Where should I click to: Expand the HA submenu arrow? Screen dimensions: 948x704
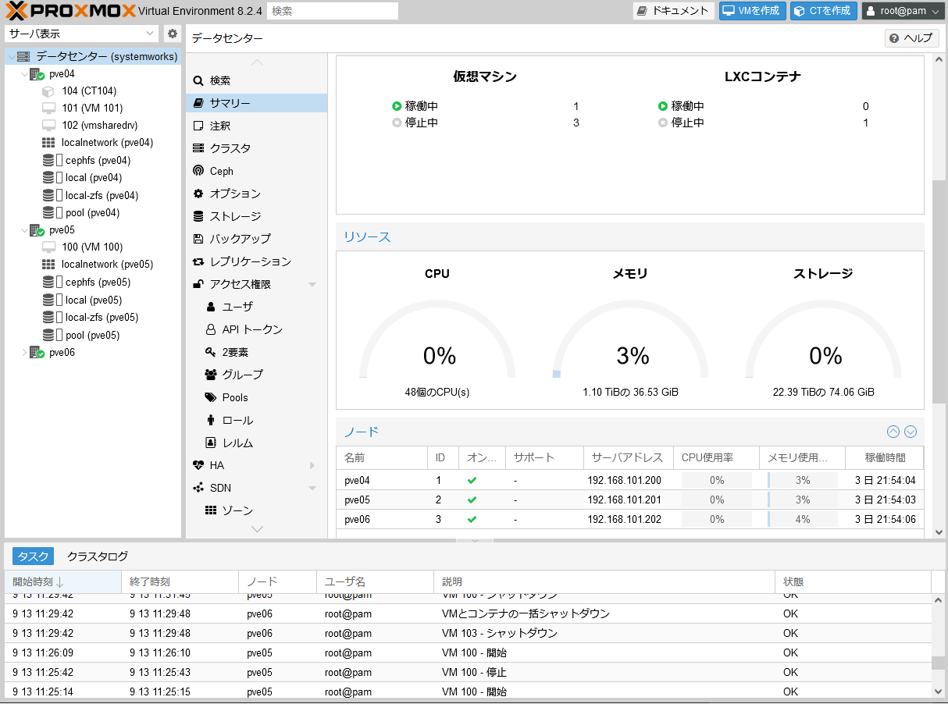(312, 465)
